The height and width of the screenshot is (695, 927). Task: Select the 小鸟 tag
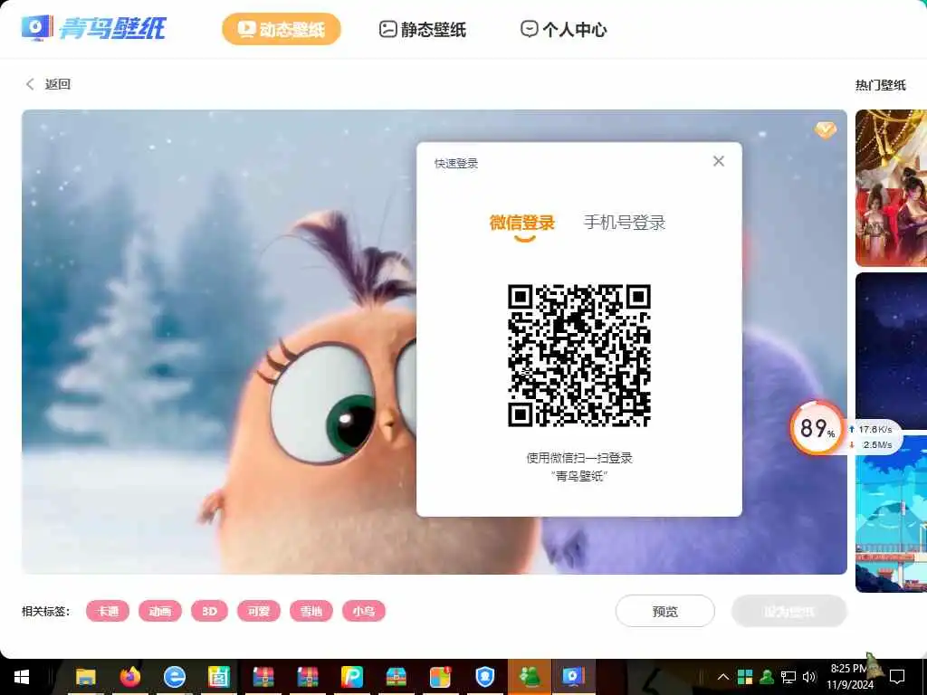[x=364, y=611]
